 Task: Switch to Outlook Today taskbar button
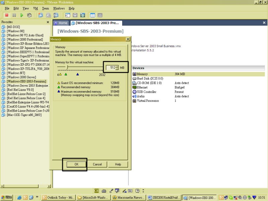pos(58,198)
